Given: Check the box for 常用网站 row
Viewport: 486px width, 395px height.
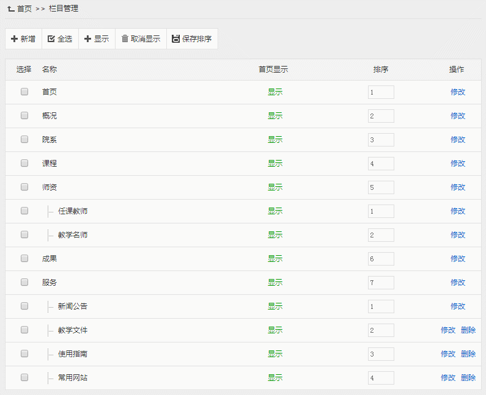Looking at the screenshot, I should pos(24,377).
